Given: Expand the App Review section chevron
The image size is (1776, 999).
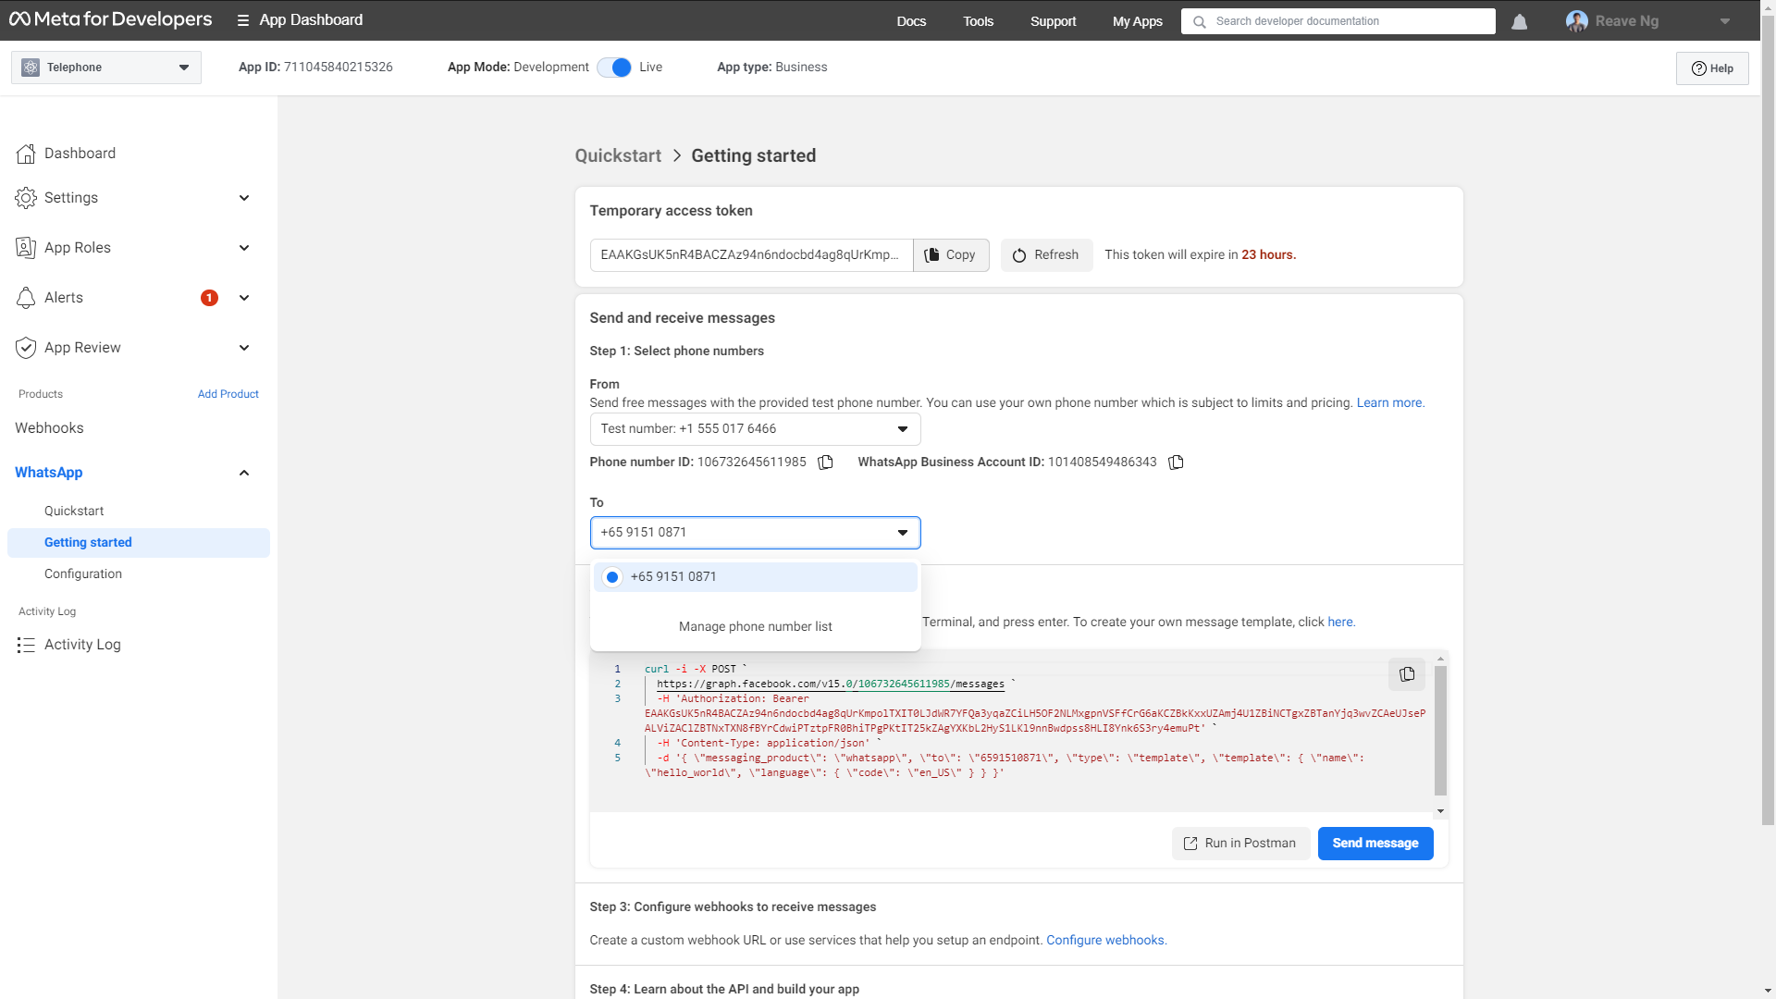Looking at the screenshot, I should click(x=244, y=348).
